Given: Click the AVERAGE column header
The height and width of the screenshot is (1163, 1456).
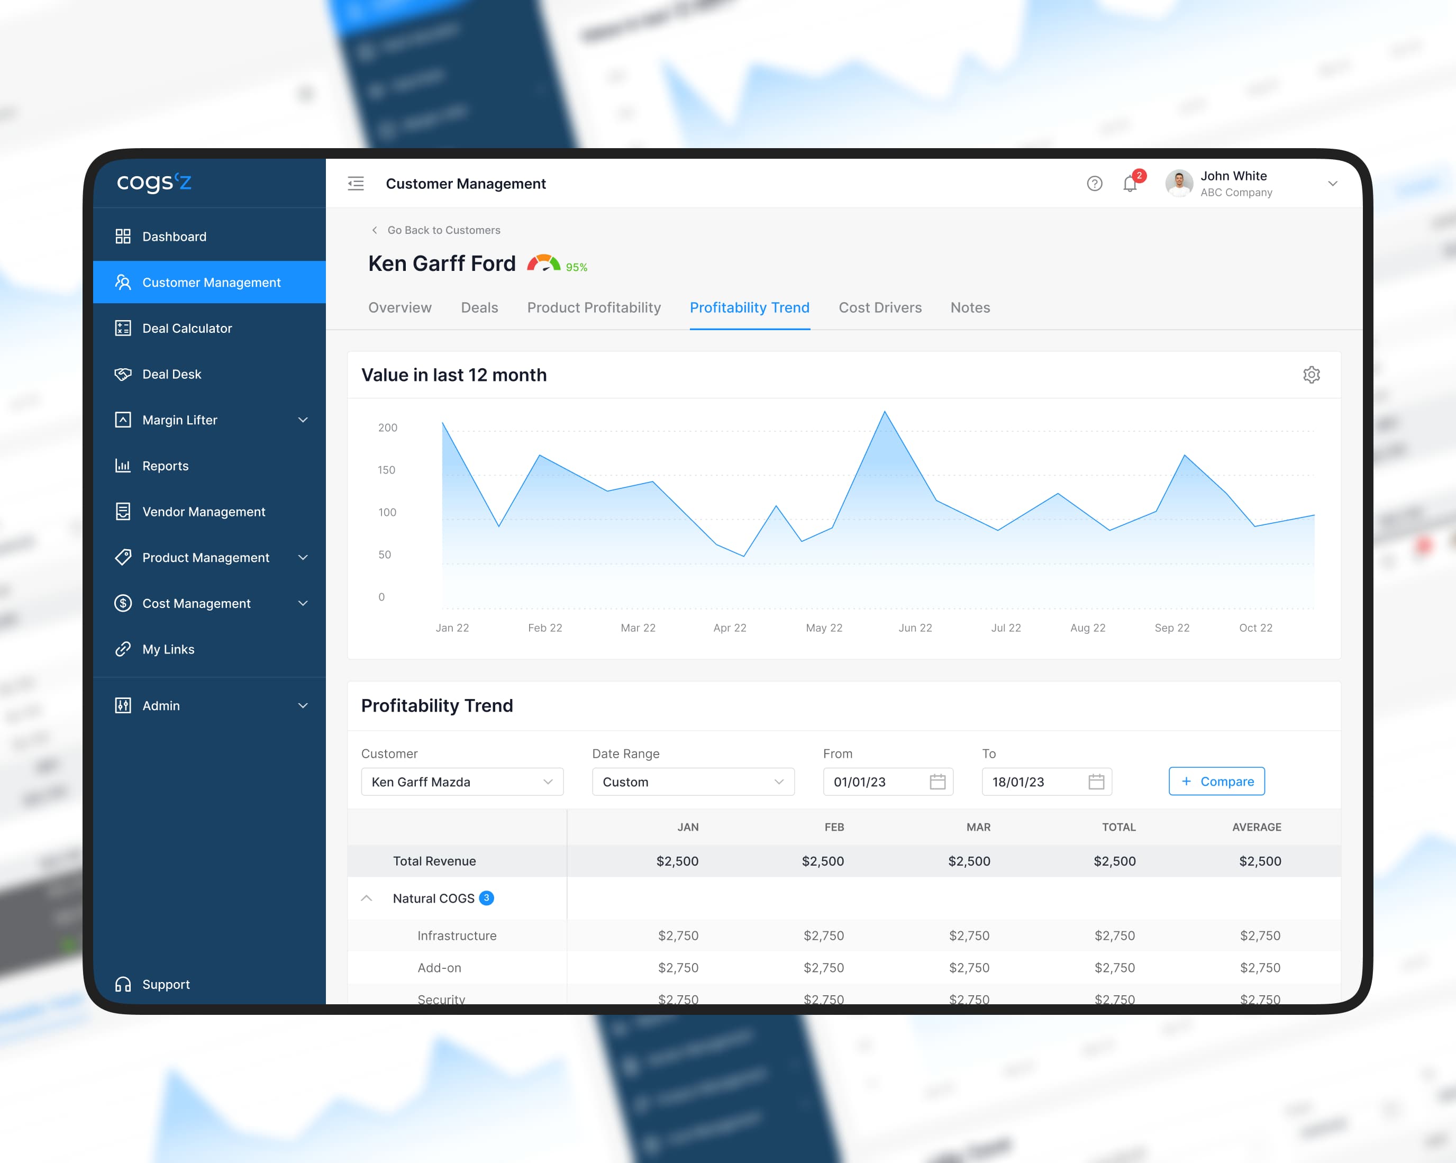Looking at the screenshot, I should coord(1257,828).
